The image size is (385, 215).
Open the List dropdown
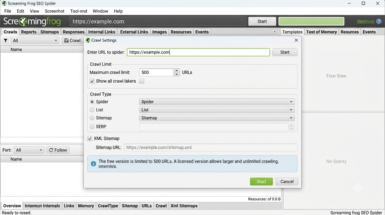(x=217, y=110)
